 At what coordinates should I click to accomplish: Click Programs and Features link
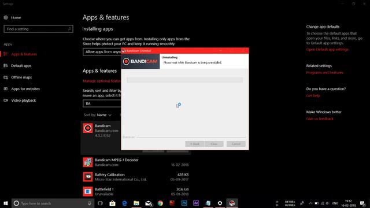324,73
